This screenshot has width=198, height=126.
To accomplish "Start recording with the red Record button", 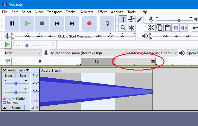I will pos(89,23).
